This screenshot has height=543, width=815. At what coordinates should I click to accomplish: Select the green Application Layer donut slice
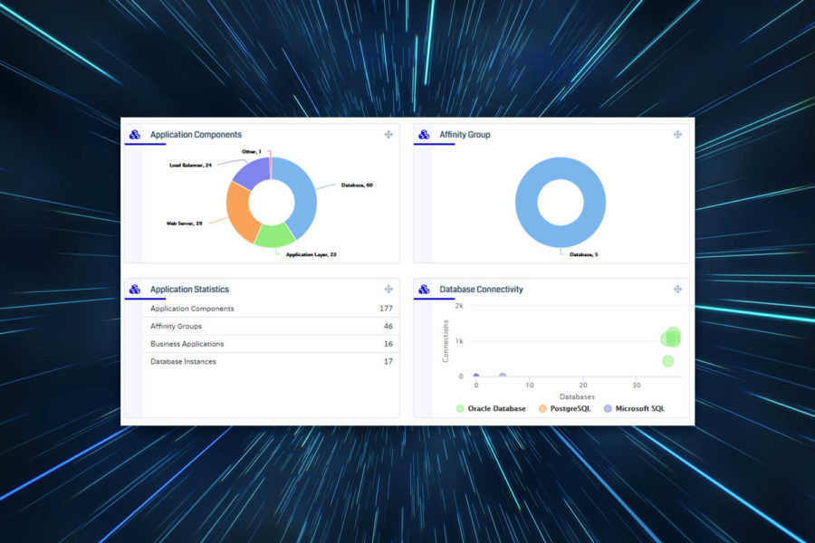[x=275, y=235]
